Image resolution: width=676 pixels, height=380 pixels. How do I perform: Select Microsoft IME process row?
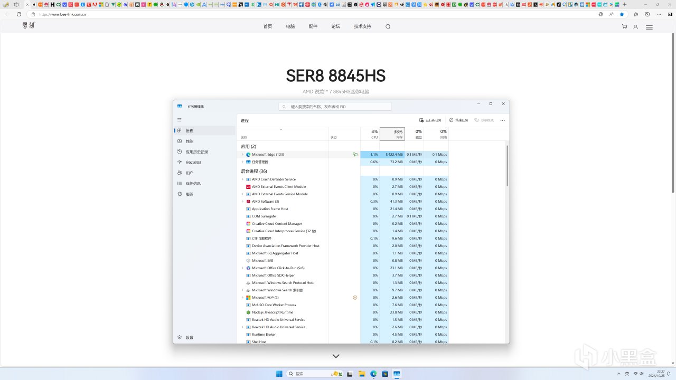tap(343, 261)
